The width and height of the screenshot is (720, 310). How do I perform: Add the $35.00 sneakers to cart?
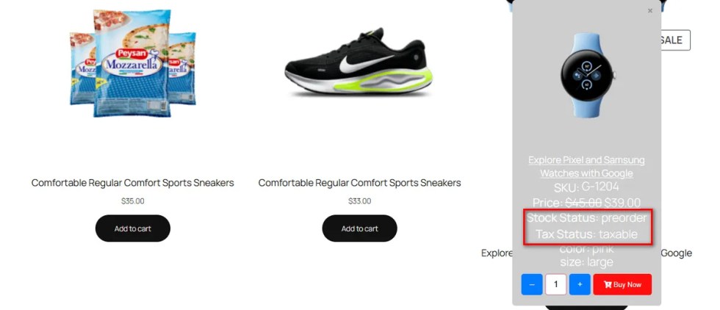(133, 228)
